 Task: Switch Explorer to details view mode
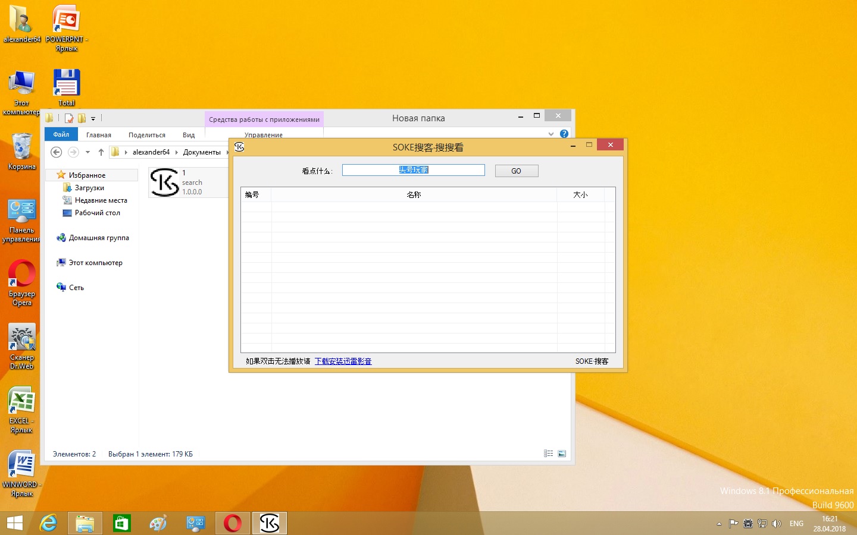coord(548,454)
